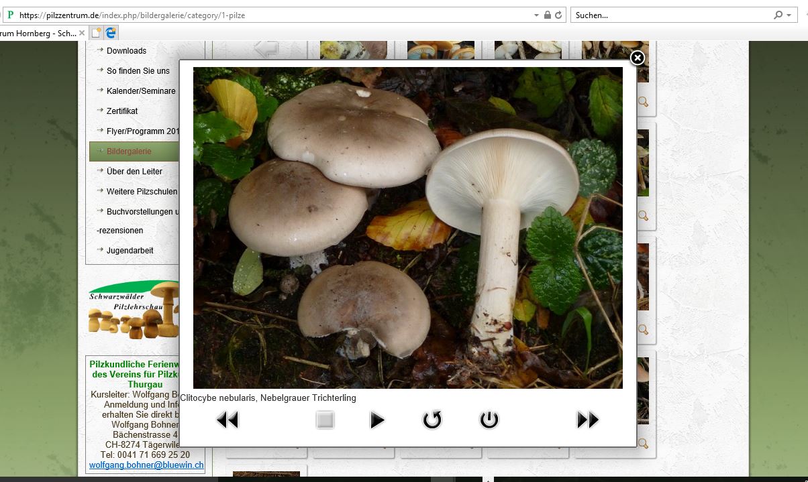This screenshot has height=482, width=808.
Task: Click the Schwarzwälder Pilzlehrschau logo image
Action: tap(134, 310)
